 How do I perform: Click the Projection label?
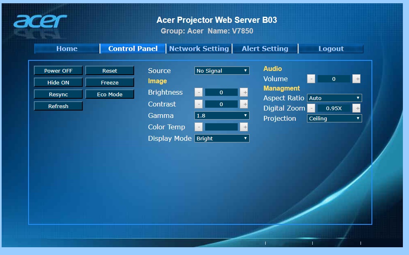280,118
